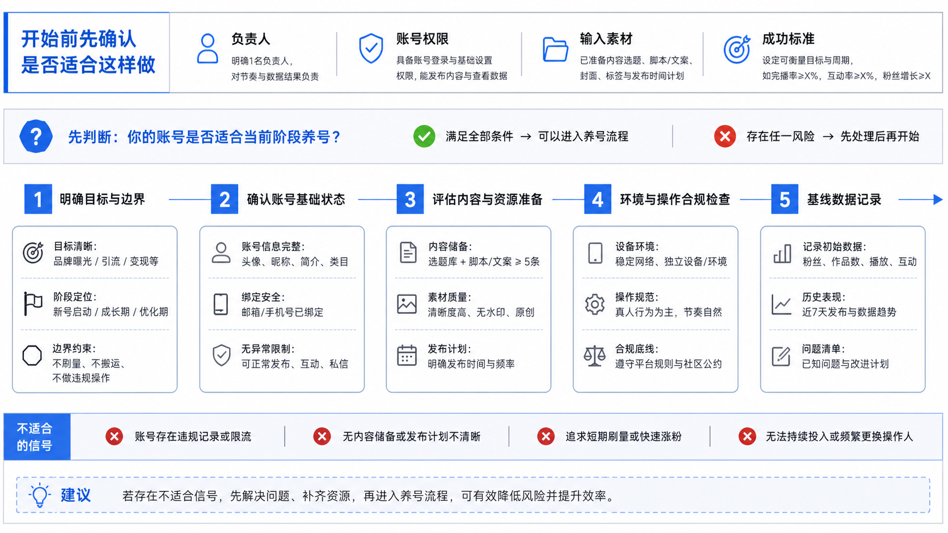Click the text 品牌曝光 / 引流 / 变现等
Image resolution: width=948 pixels, height=533 pixels.
point(105,261)
